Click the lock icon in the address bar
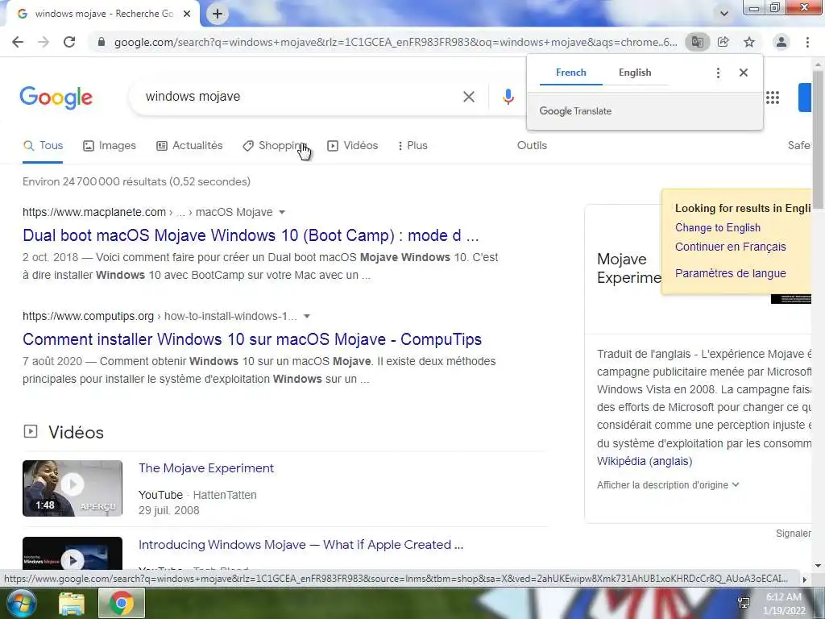Image resolution: width=825 pixels, height=619 pixels. pyautogui.click(x=102, y=42)
